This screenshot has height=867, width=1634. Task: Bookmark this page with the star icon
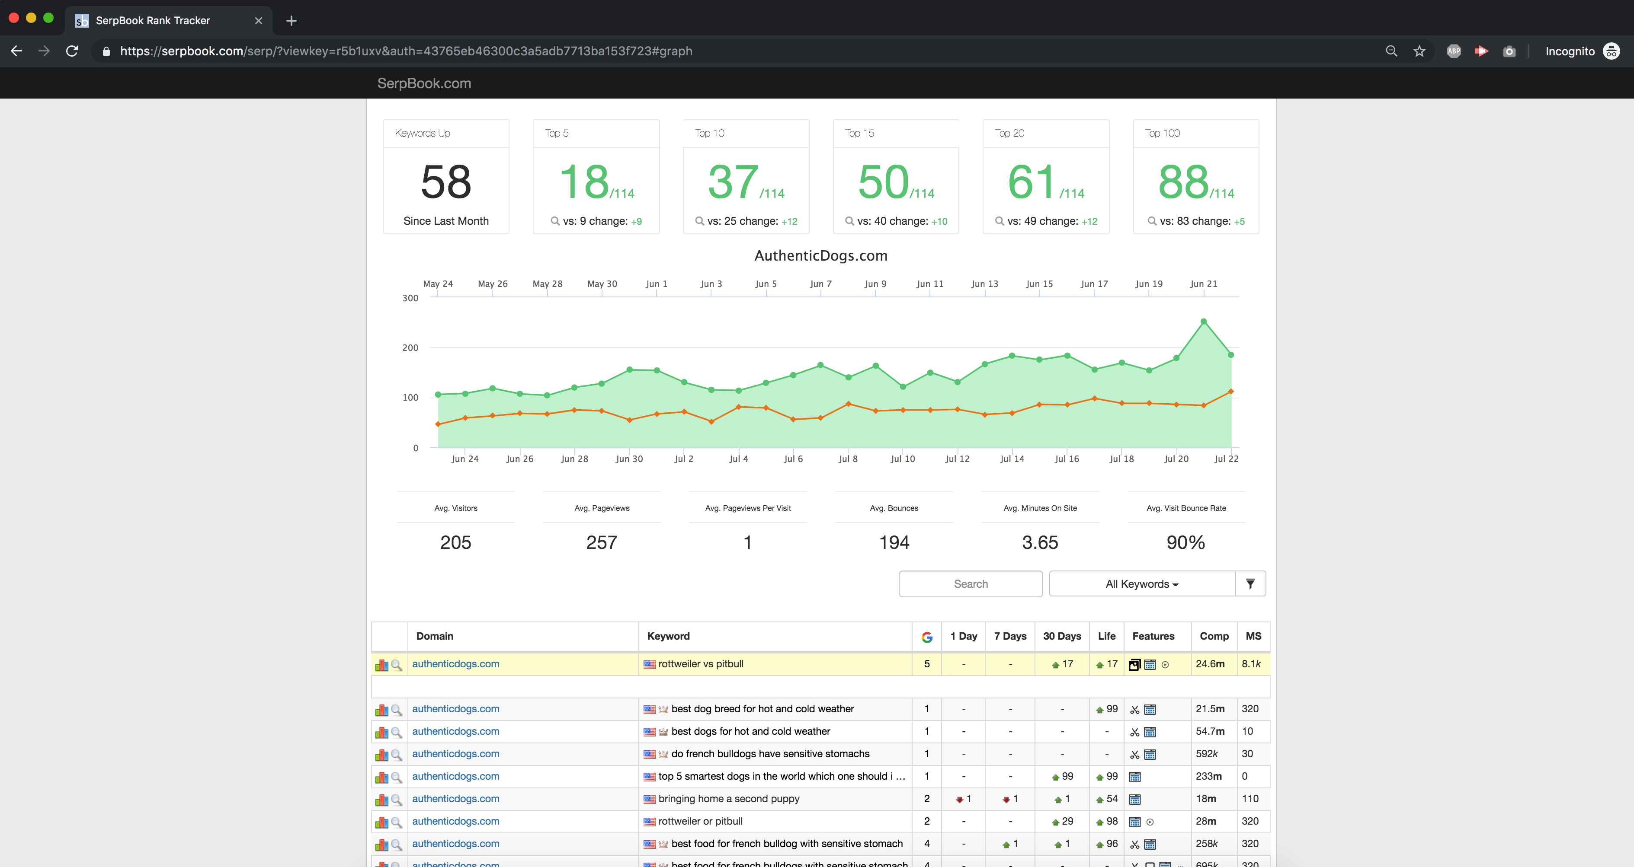coord(1419,51)
